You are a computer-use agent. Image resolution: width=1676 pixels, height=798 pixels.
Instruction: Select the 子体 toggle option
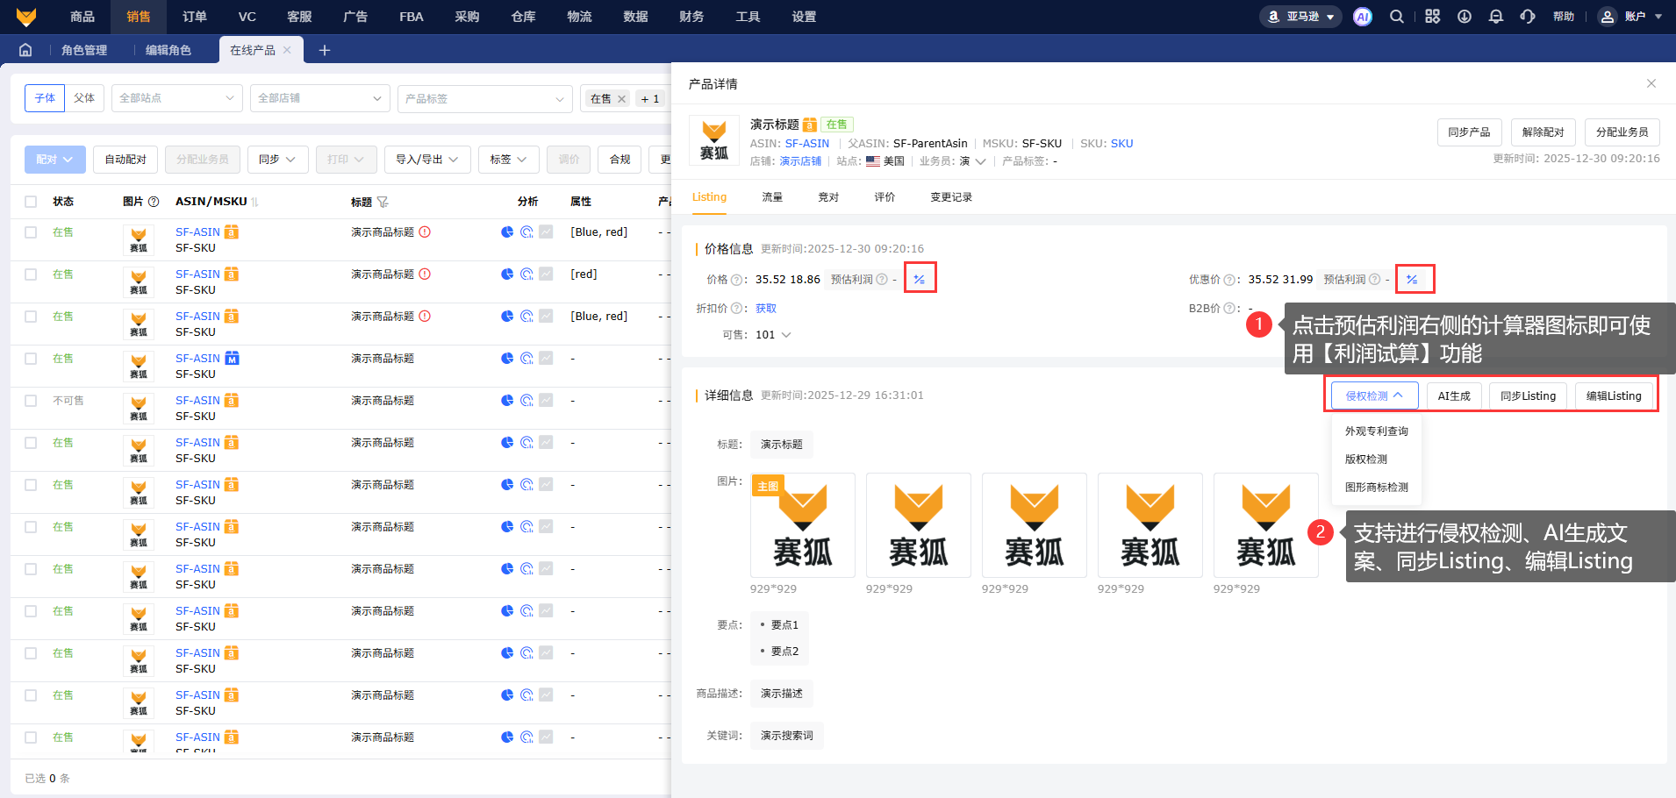(45, 98)
